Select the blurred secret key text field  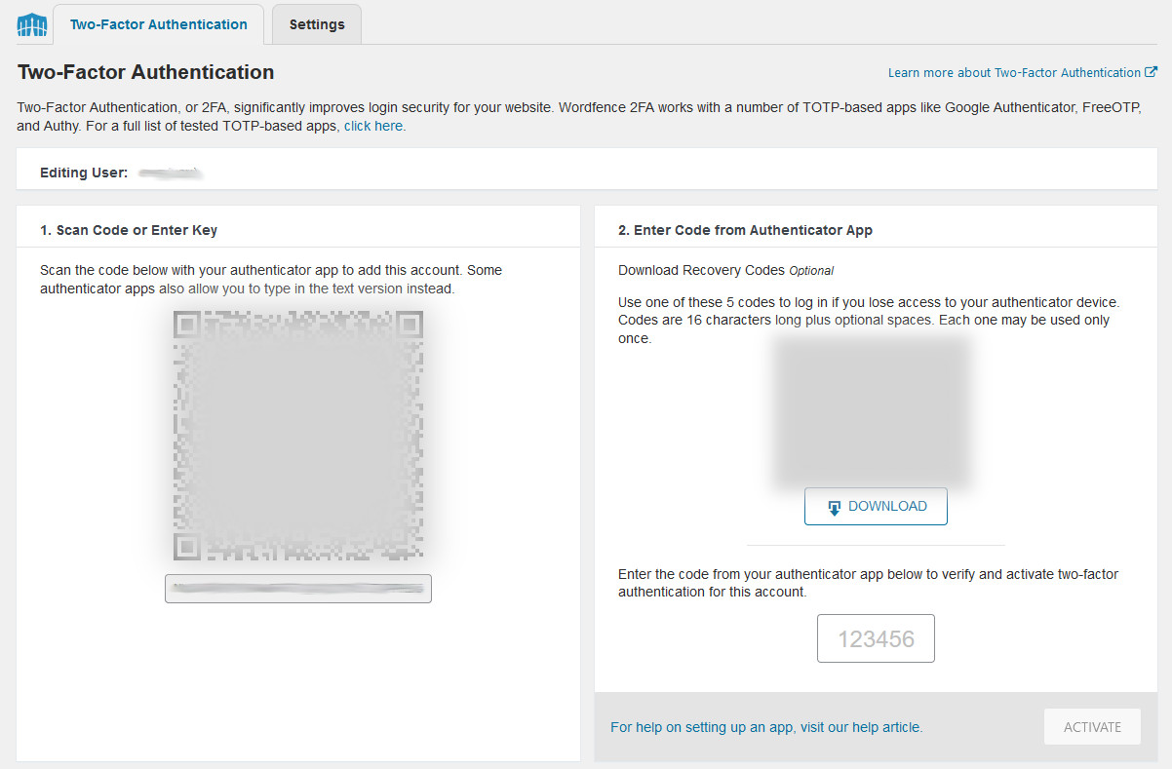coord(298,589)
